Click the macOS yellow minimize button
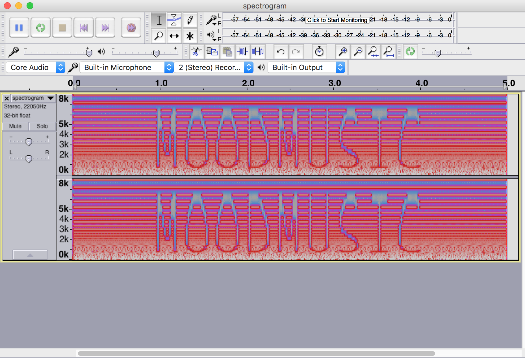 pos(19,6)
